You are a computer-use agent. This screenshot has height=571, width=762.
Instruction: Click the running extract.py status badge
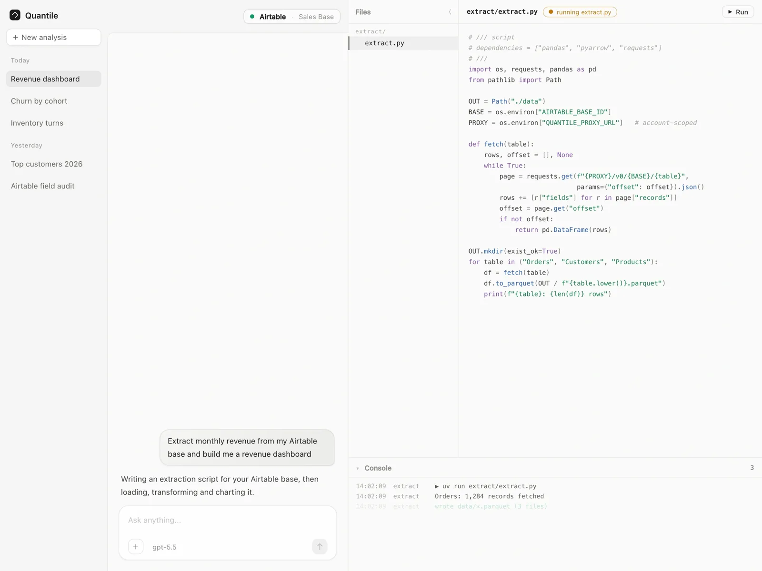(580, 12)
